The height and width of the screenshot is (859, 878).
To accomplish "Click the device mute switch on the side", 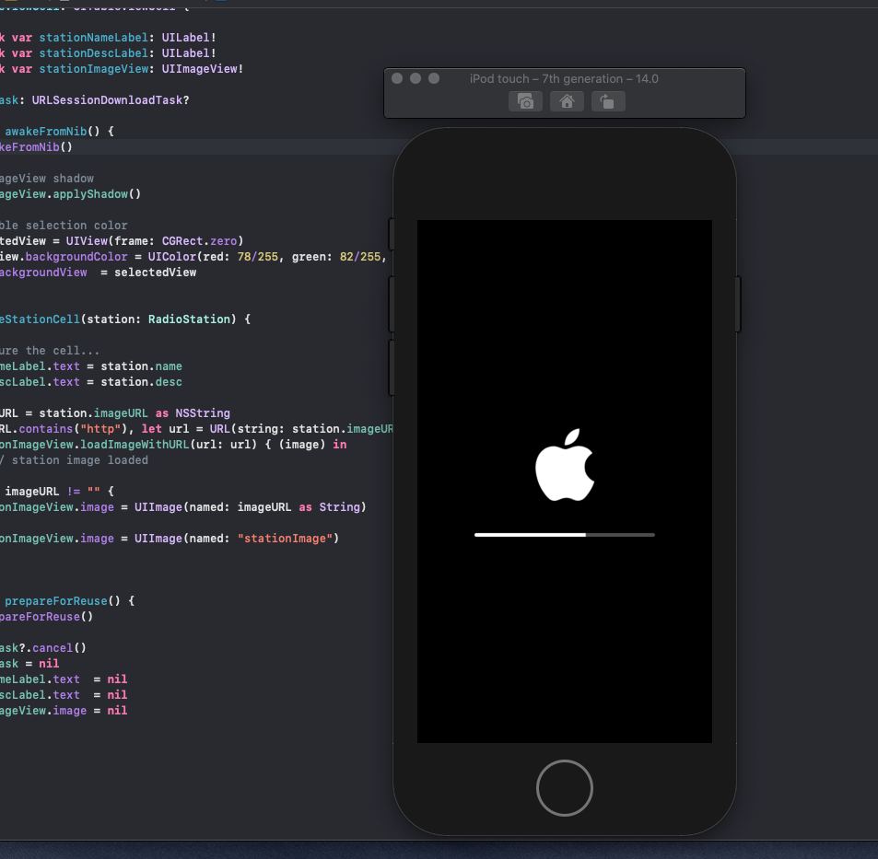I will click(392, 234).
